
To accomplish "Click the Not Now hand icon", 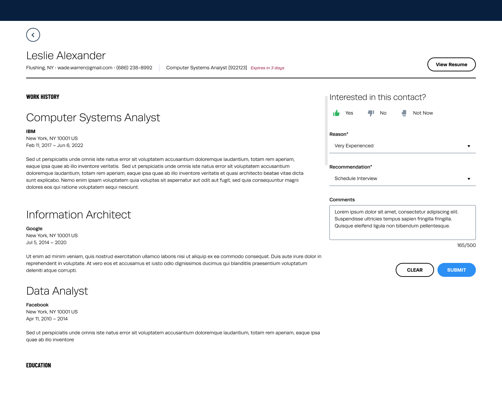I will tap(404, 113).
